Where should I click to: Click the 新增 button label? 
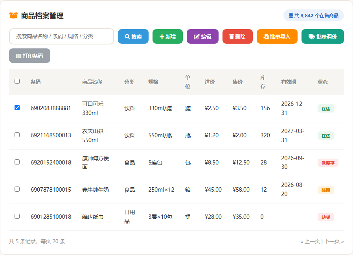tap(171, 37)
